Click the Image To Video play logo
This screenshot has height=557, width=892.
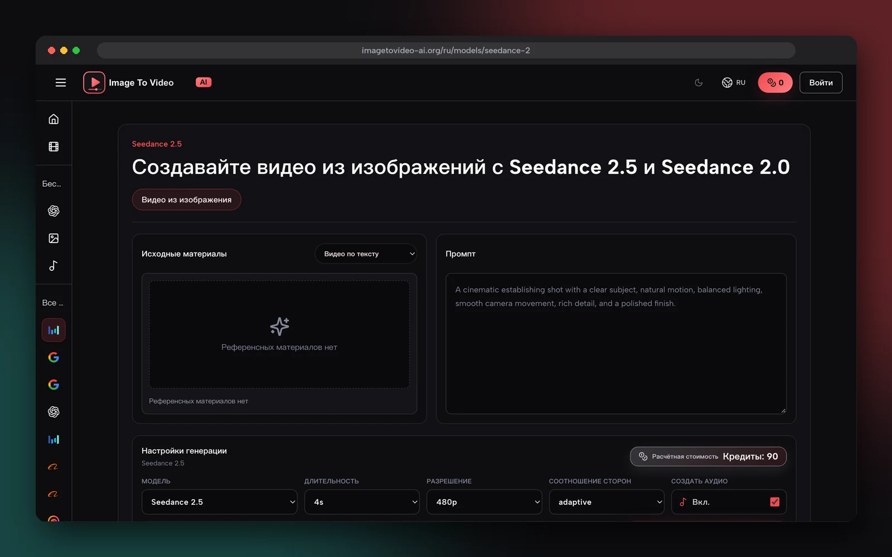pos(94,82)
